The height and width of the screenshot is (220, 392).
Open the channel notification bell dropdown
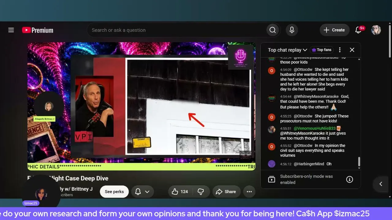coord(142,192)
